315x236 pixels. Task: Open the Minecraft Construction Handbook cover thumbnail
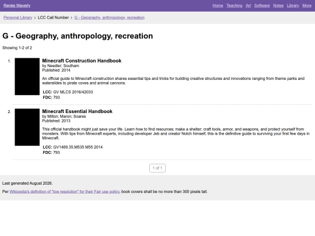coord(27,76)
